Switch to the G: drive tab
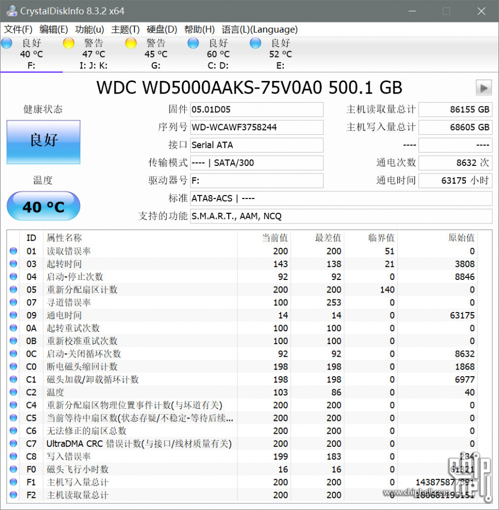 [x=156, y=54]
